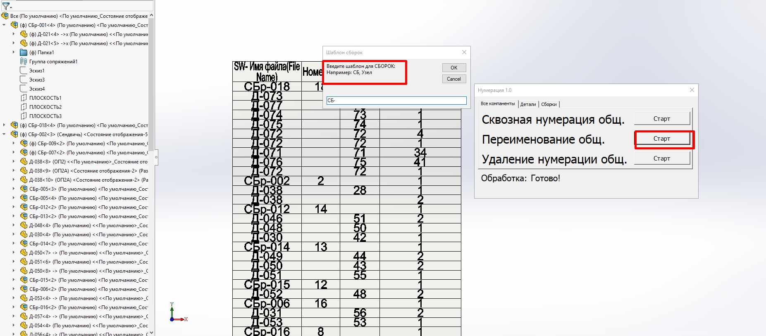Click the ПЛОСКОСТЬ2 plane icon
The image size is (766, 336).
24,107
